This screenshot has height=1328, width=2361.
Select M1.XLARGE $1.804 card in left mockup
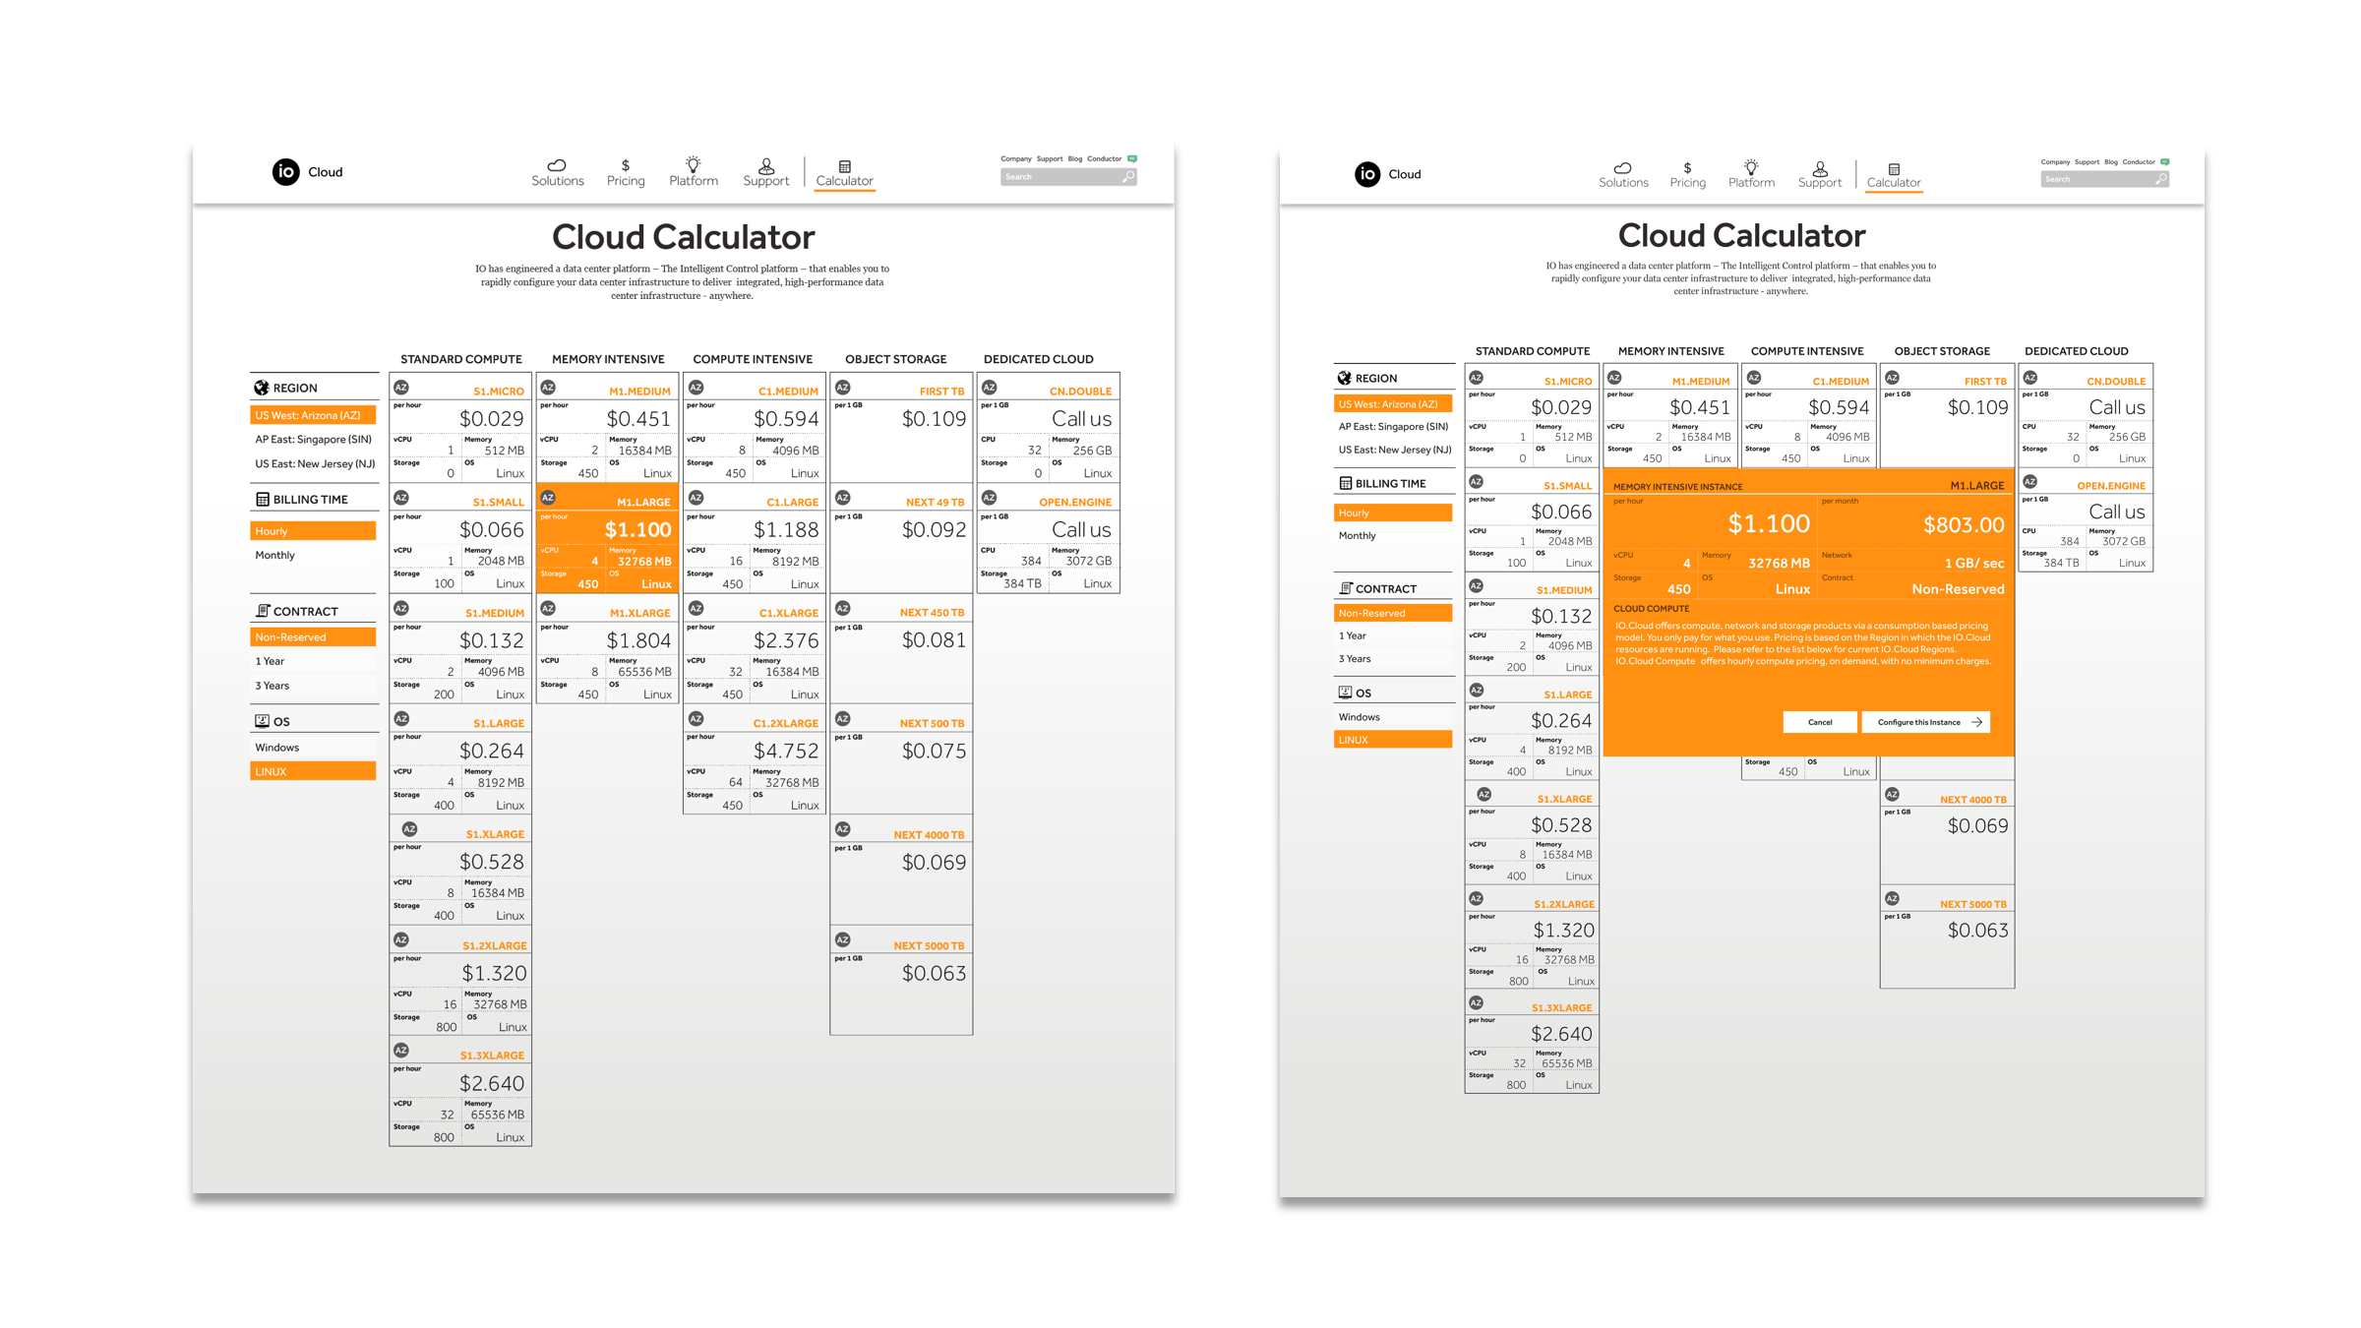click(x=607, y=648)
